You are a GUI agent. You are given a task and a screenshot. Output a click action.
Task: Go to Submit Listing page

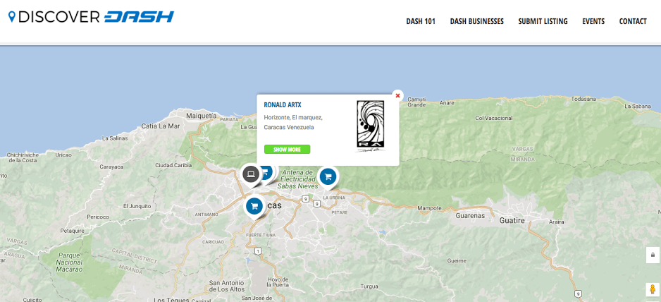(x=543, y=21)
